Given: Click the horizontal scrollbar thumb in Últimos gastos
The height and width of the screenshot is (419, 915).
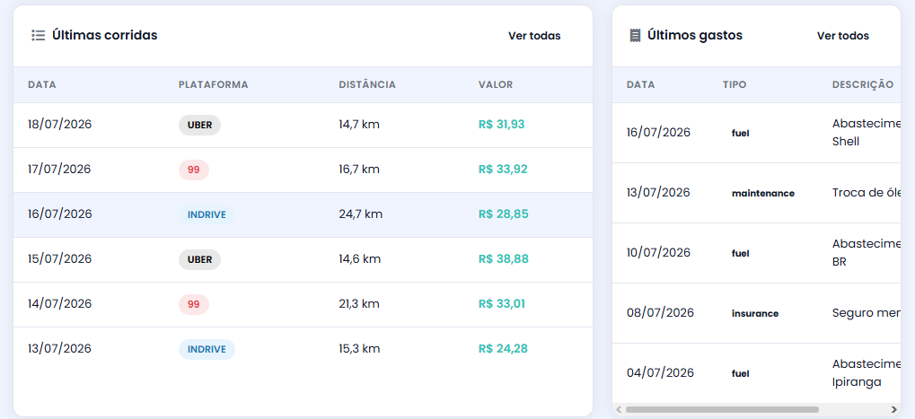Looking at the screenshot, I should pos(722,410).
